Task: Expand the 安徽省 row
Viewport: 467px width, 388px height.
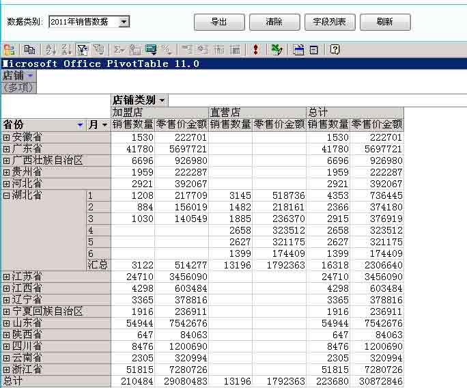Action: point(6,137)
